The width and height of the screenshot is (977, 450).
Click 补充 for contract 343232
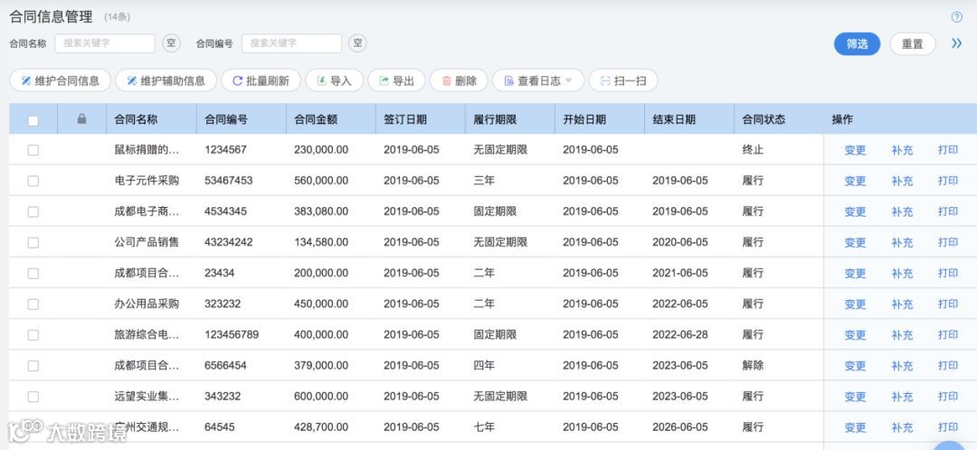pos(902,397)
